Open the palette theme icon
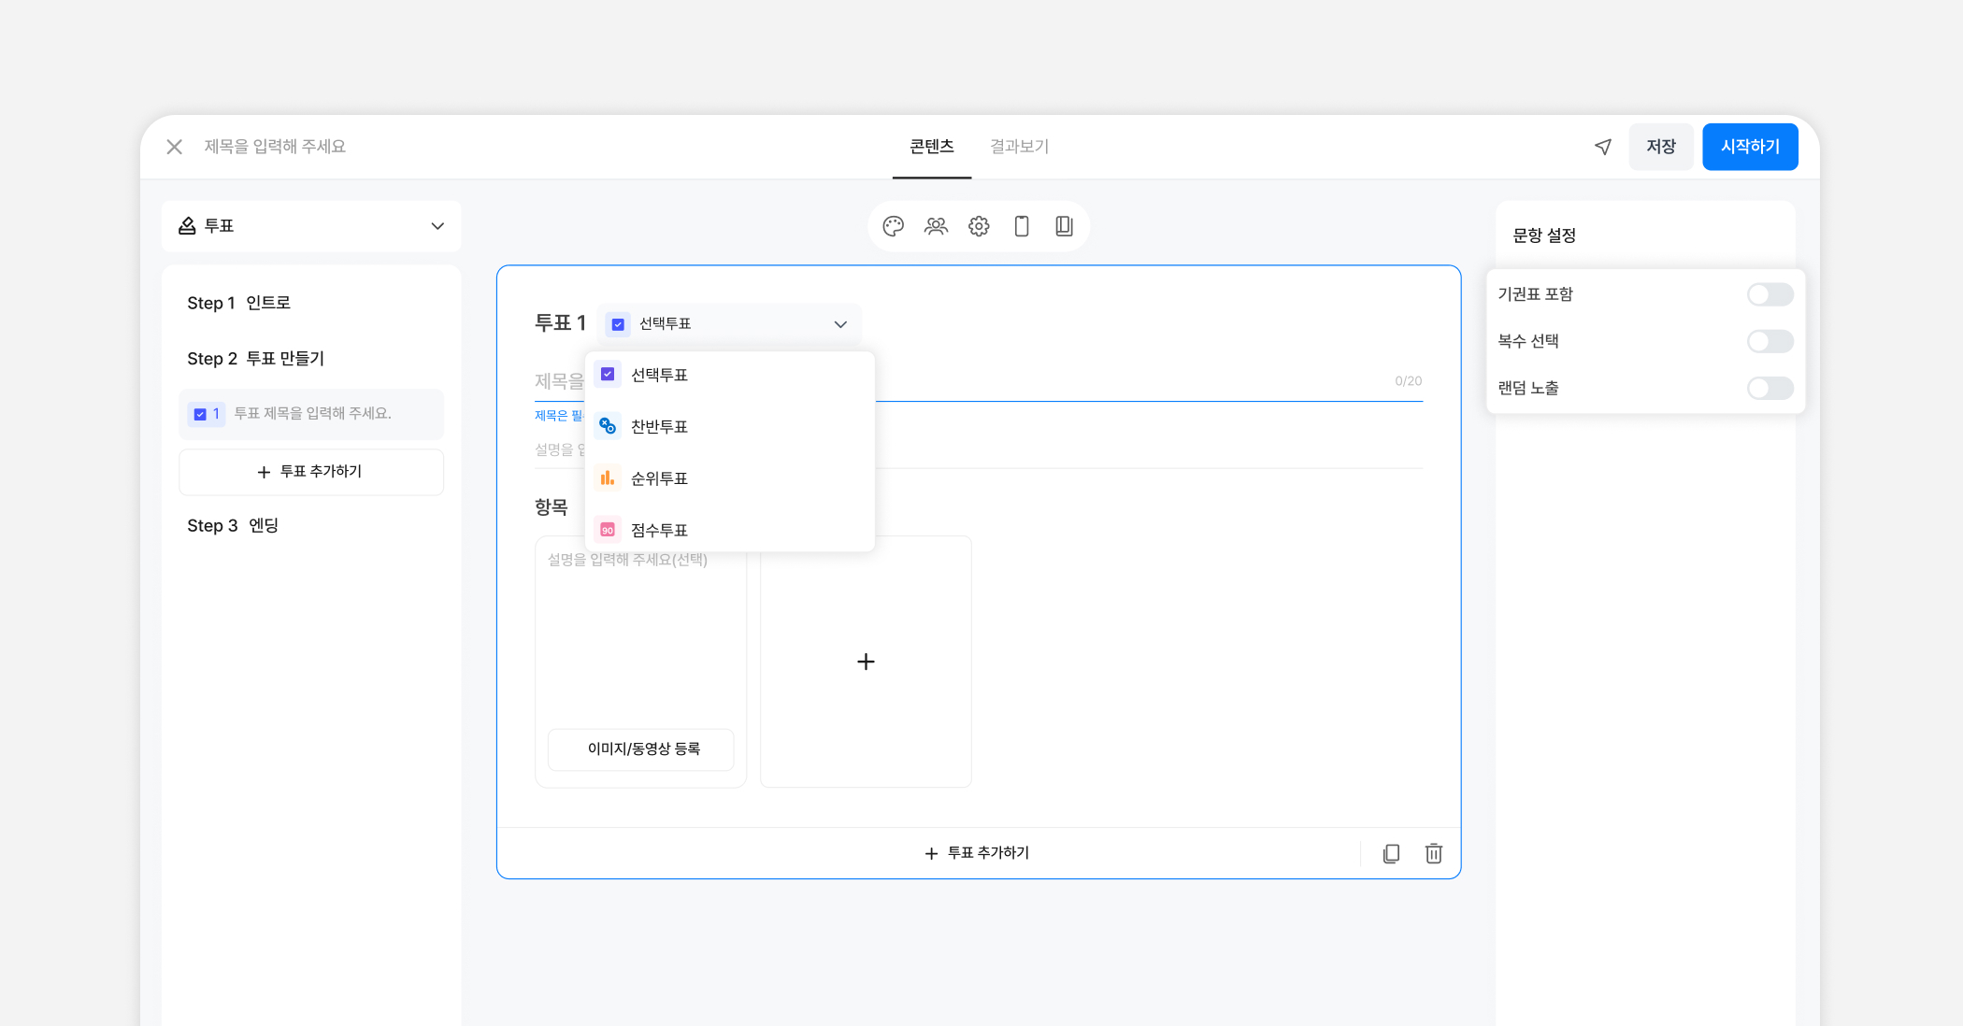The width and height of the screenshot is (1963, 1026). pyautogui.click(x=893, y=226)
